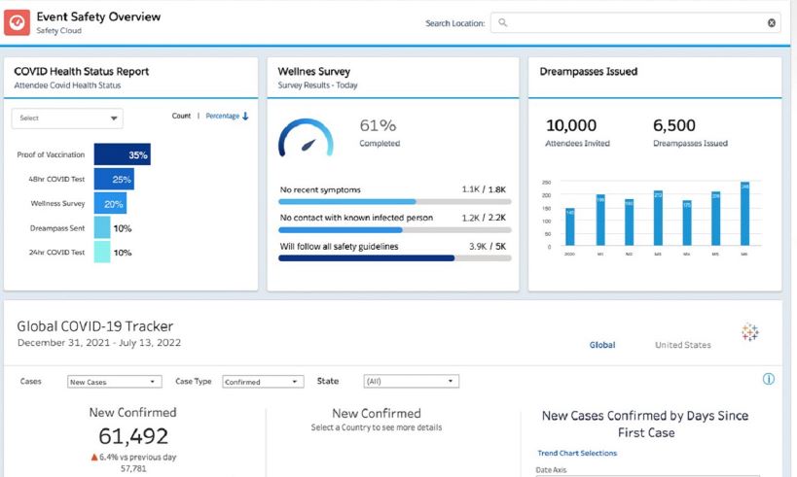This screenshot has width=797, height=477.
Task: Switch the health report to Count view
Action: pos(181,116)
